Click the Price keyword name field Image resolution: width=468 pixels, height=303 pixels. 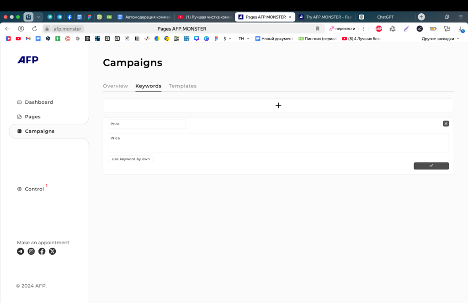pos(147,124)
